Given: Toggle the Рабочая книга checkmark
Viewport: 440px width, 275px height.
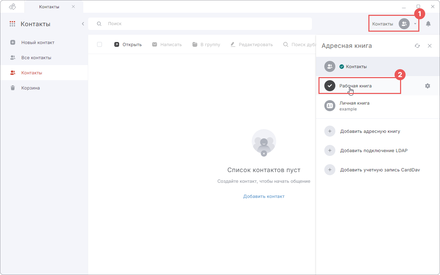Looking at the screenshot, I should click(x=330, y=86).
